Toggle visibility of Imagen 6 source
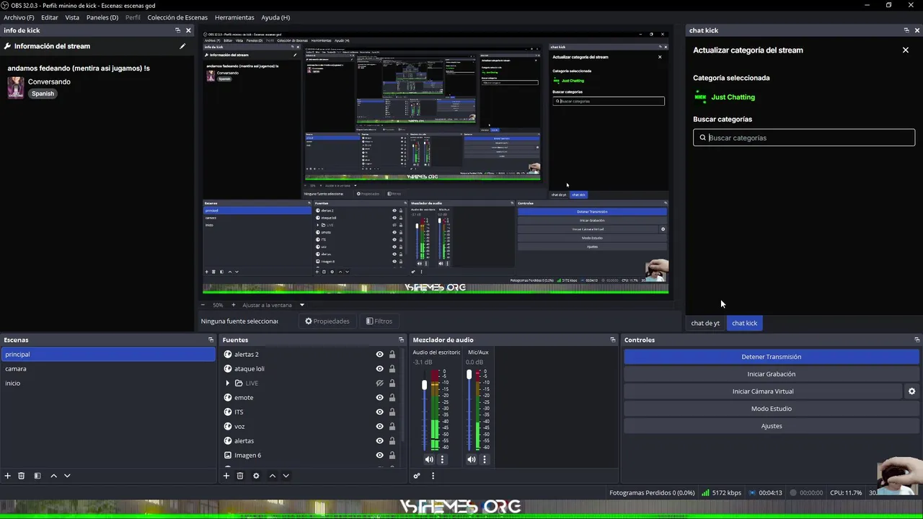 379,455
